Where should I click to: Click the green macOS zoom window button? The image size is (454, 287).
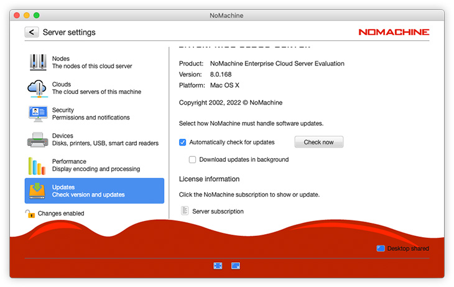tap(37, 15)
